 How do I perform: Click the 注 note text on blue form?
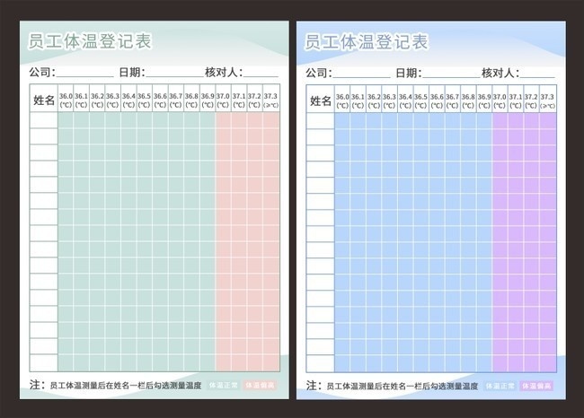pos(393,386)
